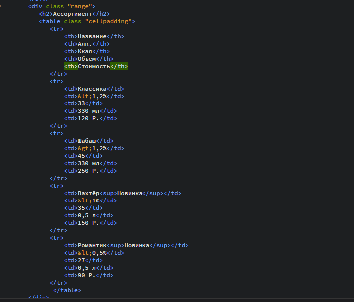The height and width of the screenshot is (302, 354).
Task: Place cursor on the h2 Ассортимент line
Action: pyautogui.click(x=74, y=14)
